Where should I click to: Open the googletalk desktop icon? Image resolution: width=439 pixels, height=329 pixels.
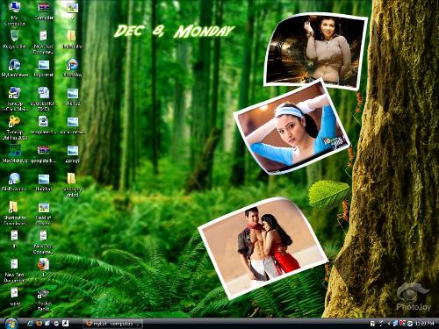point(43,154)
